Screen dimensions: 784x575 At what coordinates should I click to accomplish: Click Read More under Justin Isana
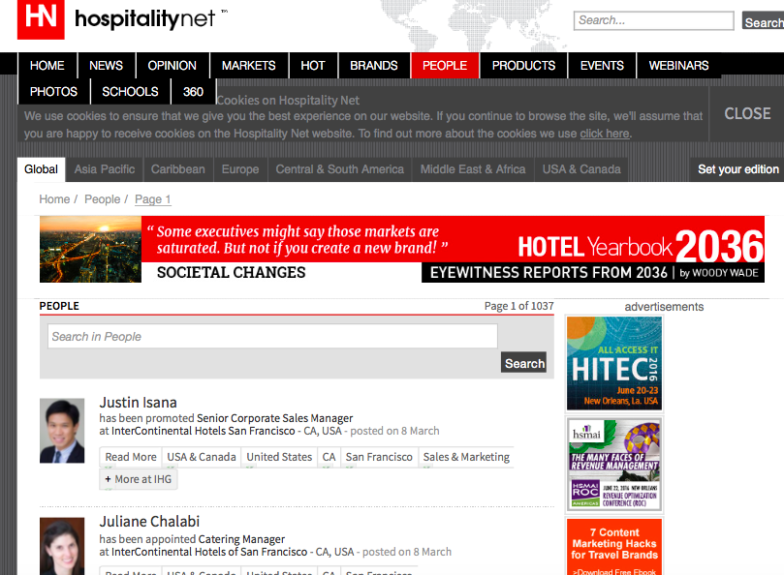click(x=131, y=457)
